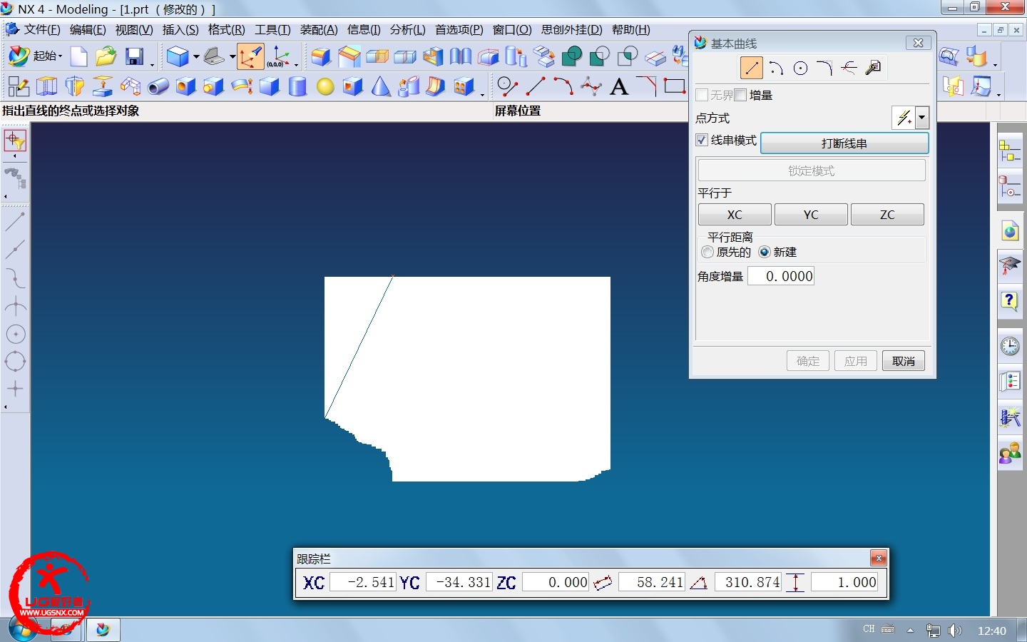Open the 编辑(E) menu
This screenshot has height=642, width=1027.
[x=88, y=30]
